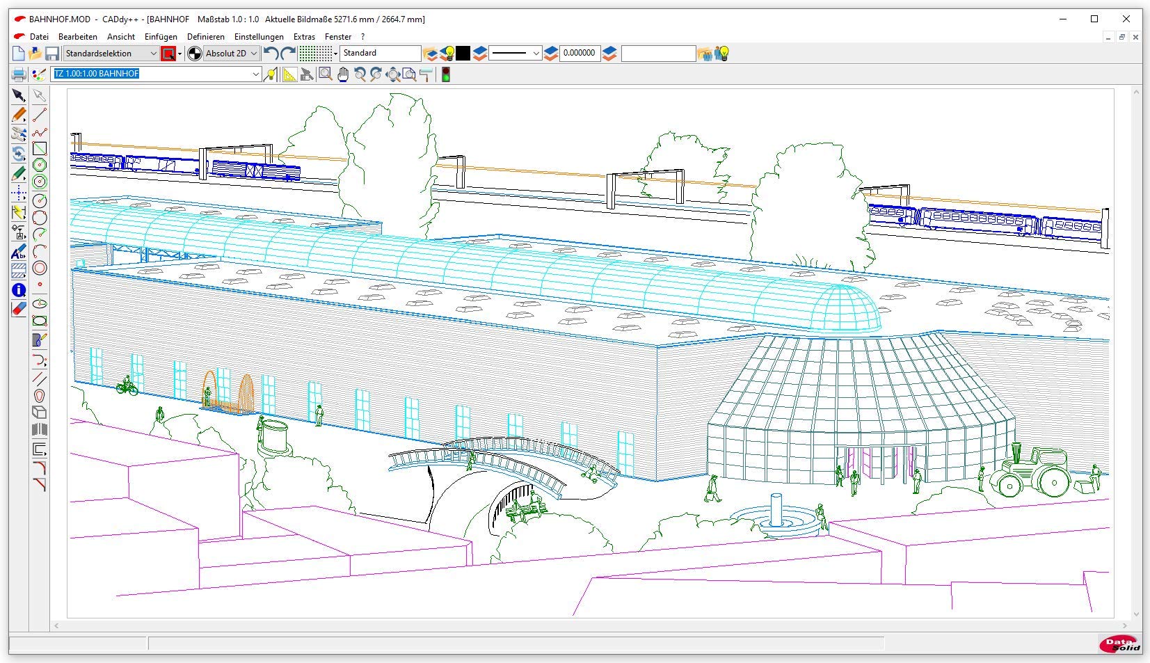Open the line style dropdown
This screenshot has height=663, width=1150.
(515, 54)
